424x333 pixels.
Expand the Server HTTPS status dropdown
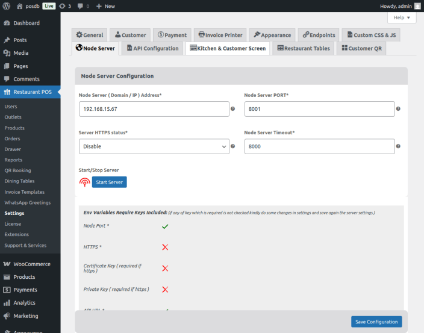[154, 146]
